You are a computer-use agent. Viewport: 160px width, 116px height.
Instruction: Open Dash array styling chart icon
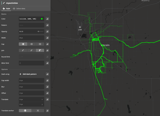coord(47,74)
